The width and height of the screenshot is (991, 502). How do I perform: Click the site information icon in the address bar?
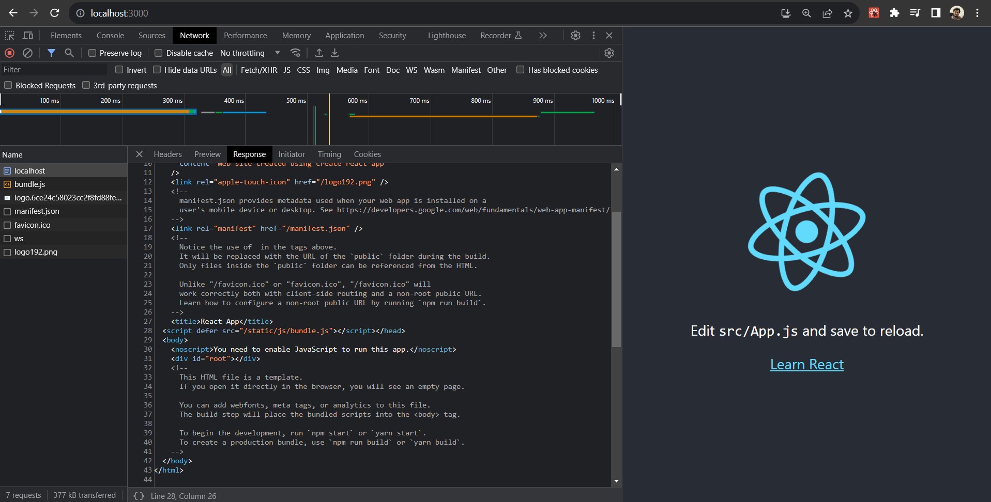(x=80, y=13)
